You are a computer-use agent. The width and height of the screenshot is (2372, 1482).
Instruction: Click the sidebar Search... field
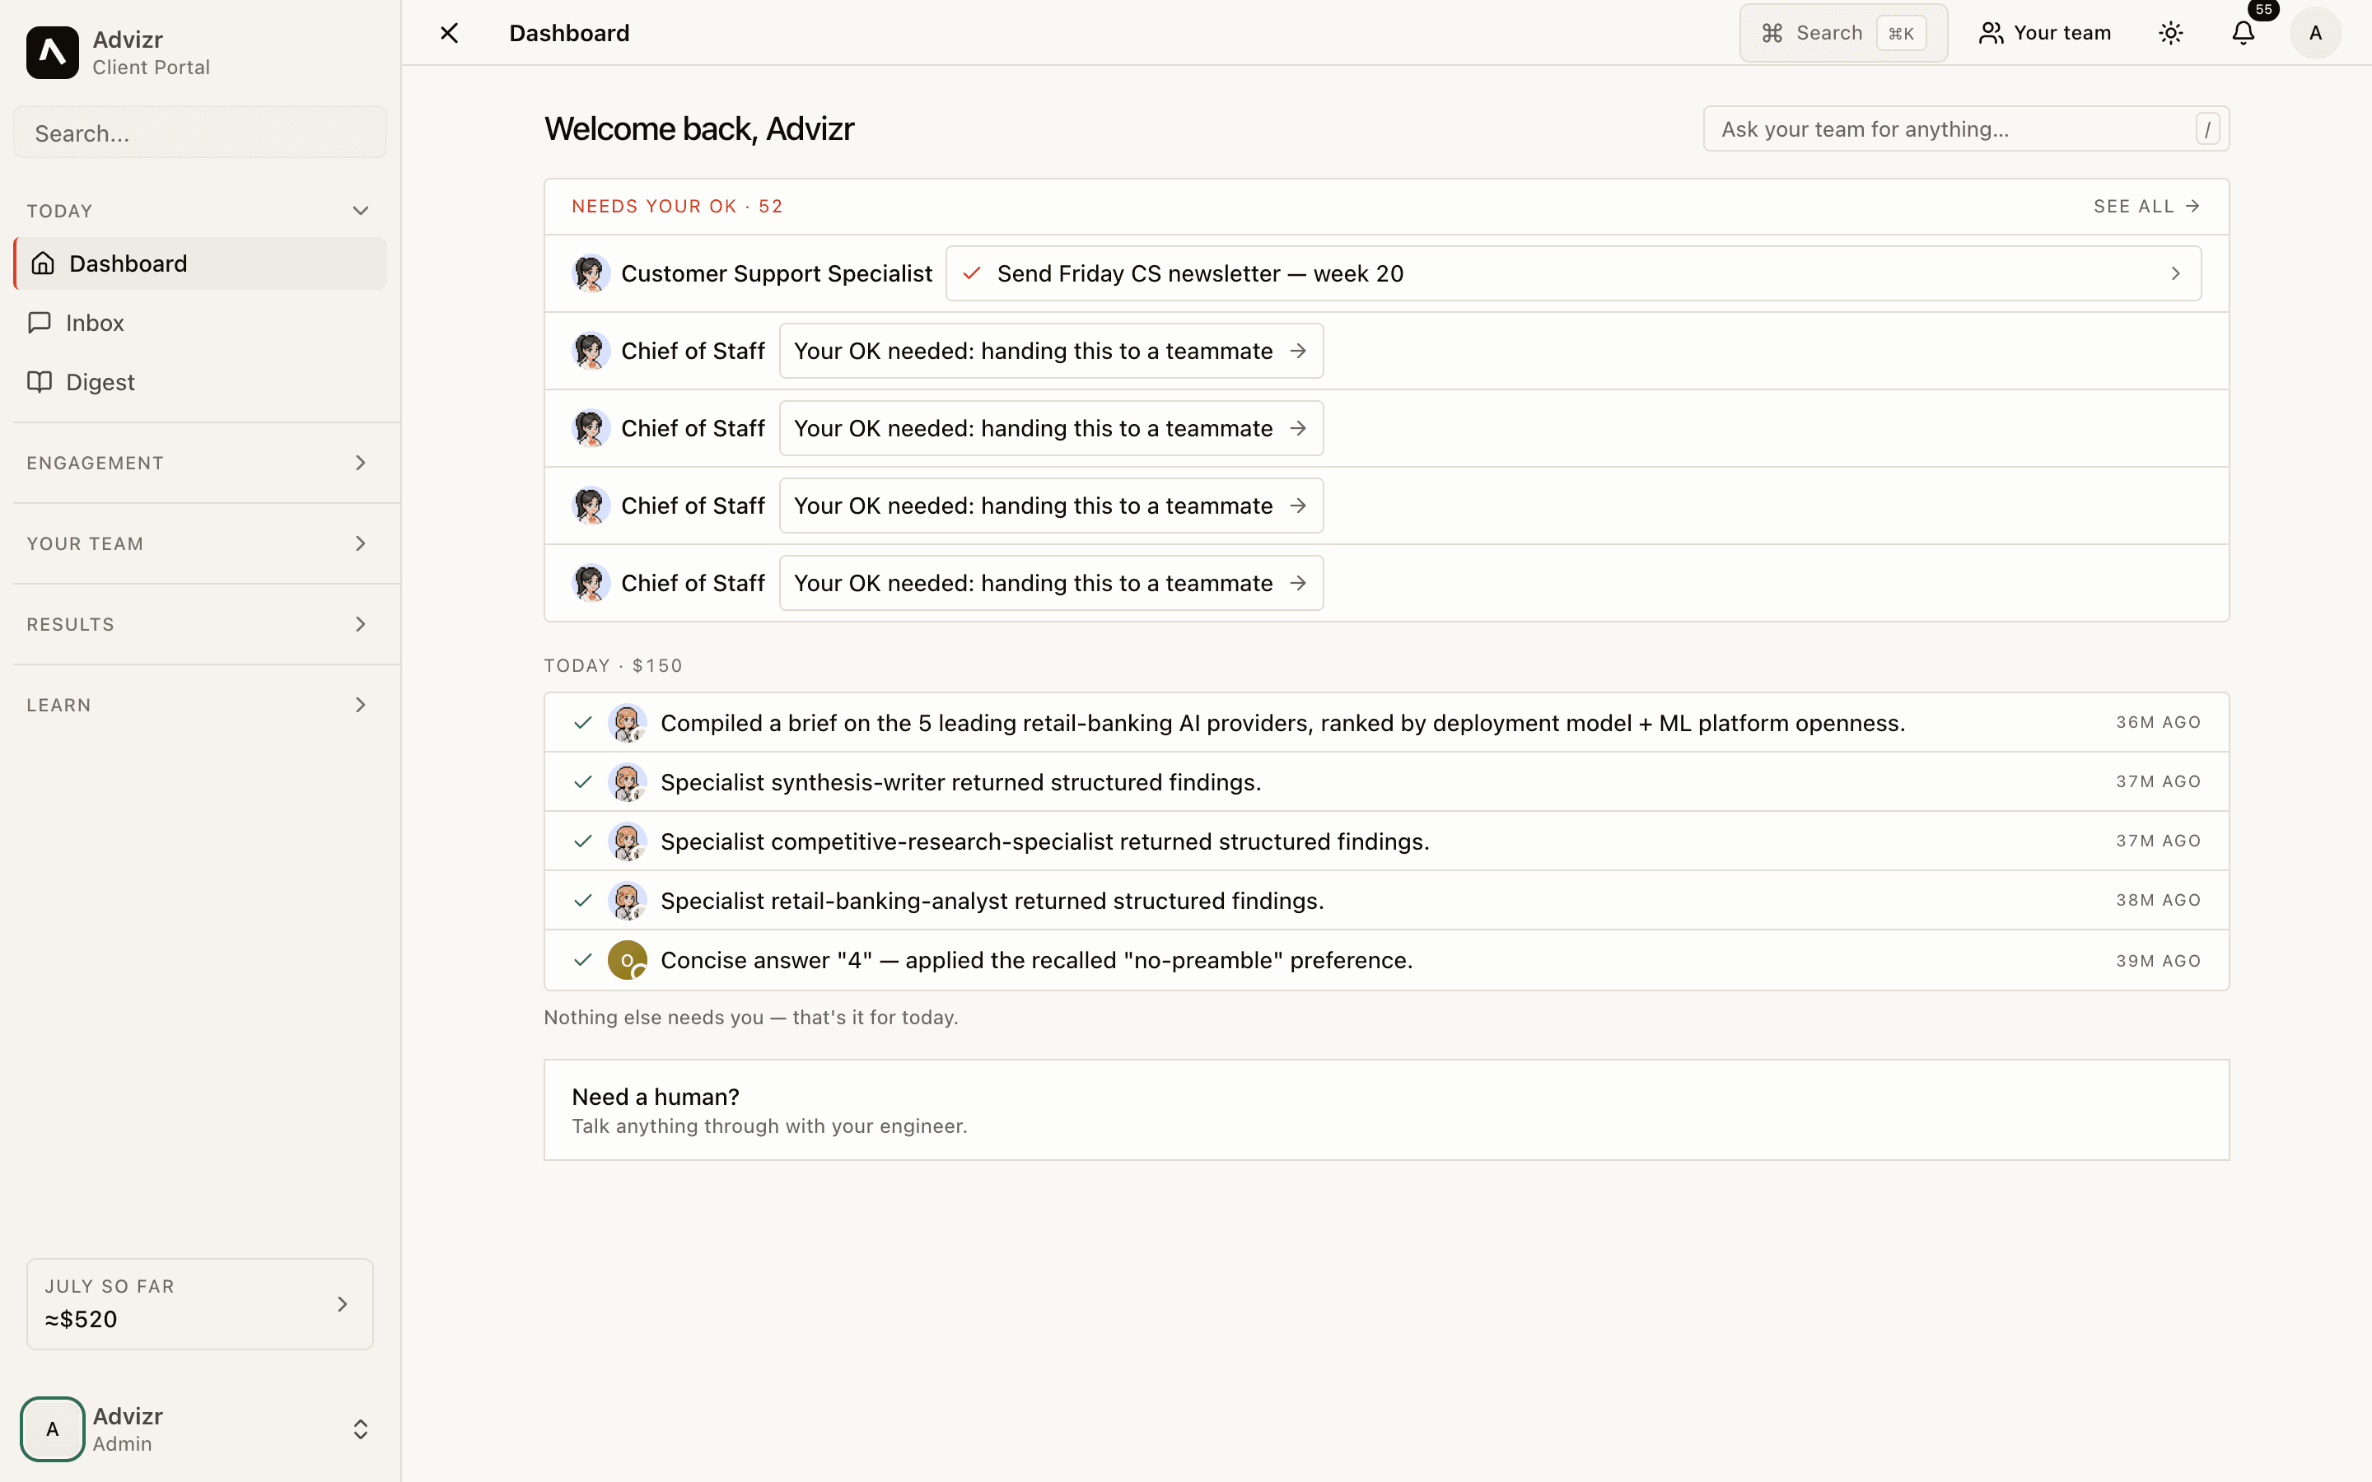coord(200,133)
